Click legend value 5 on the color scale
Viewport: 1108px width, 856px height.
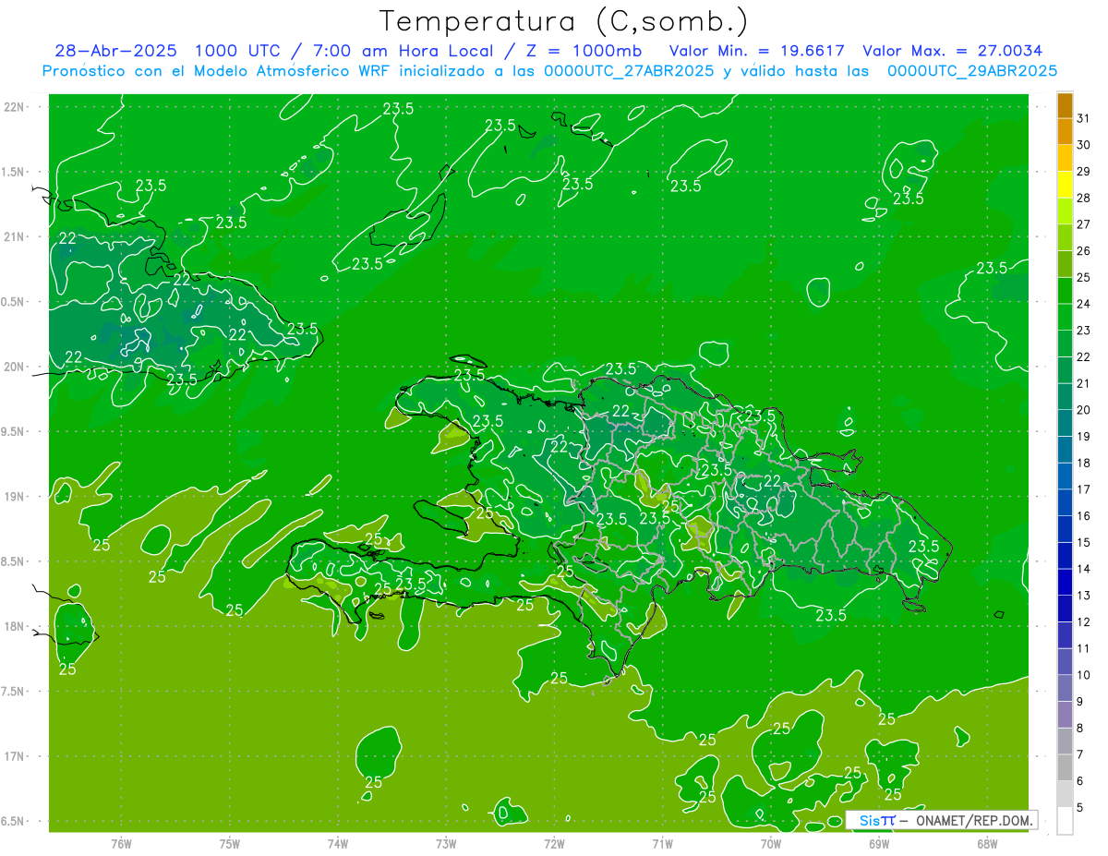point(1080,808)
